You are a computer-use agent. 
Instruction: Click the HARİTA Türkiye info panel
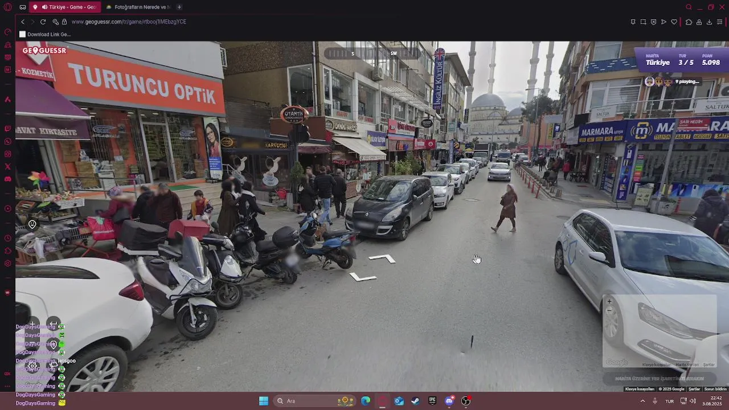(658, 60)
